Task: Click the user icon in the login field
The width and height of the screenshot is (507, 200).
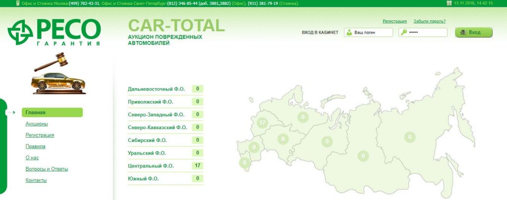Action: (349, 32)
